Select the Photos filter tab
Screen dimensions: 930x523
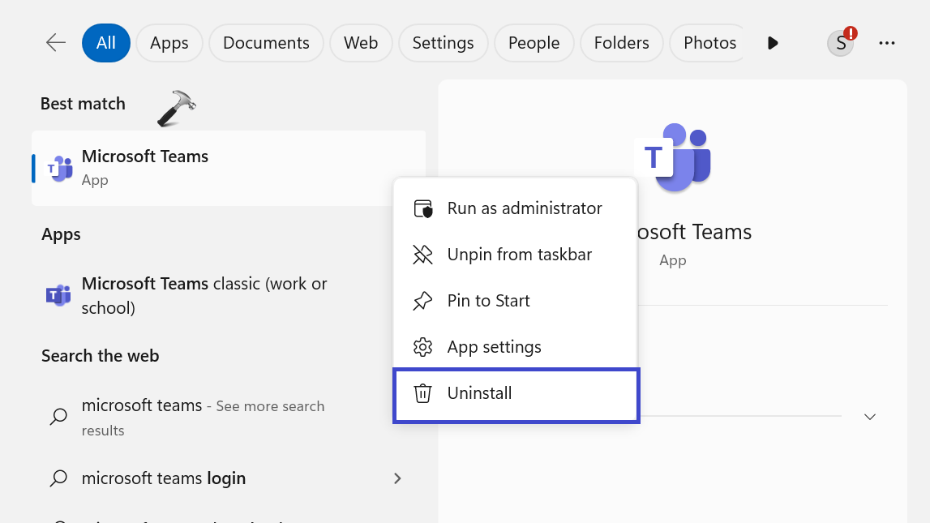pyautogui.click(x=709, y=43)
